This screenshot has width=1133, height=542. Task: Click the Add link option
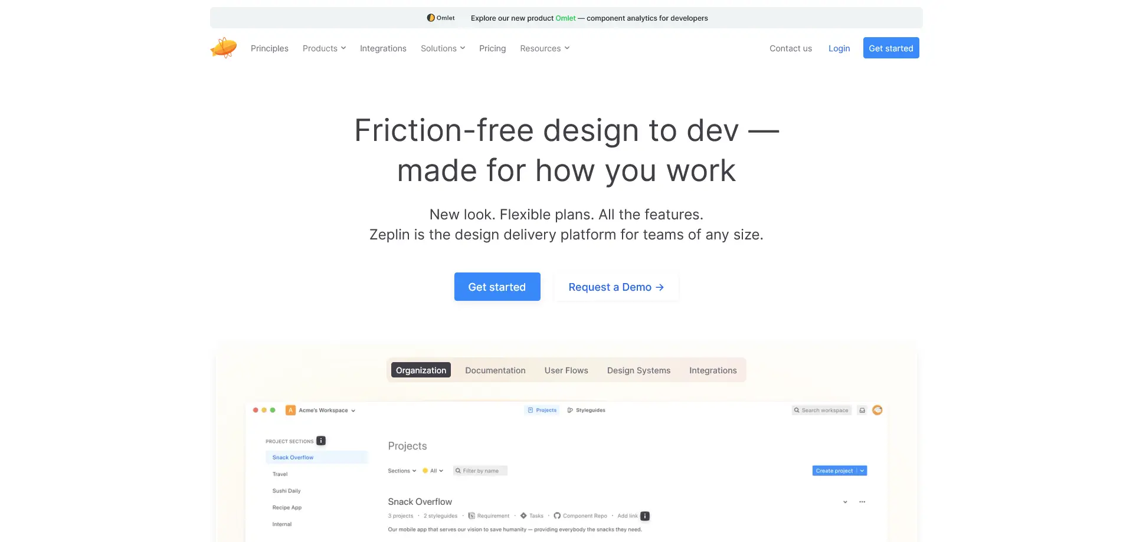coord(627,516)
